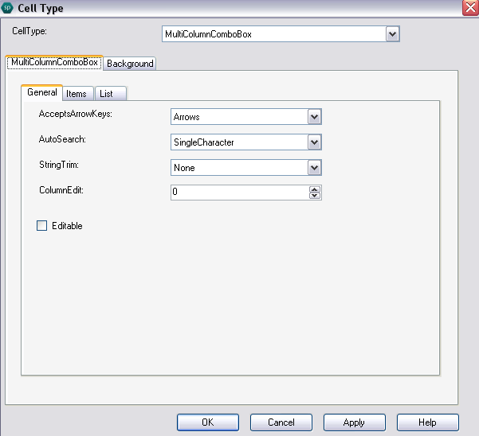Expand the AcceptsArrowKeys dropdown arrow
Viewport: 479px width, 436px height.
coord(314,117)
